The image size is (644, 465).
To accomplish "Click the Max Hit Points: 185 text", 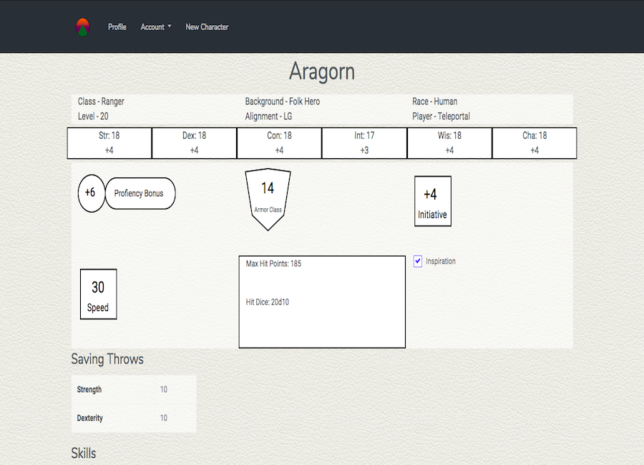I will pyautogui.click(x=273, y=264).
